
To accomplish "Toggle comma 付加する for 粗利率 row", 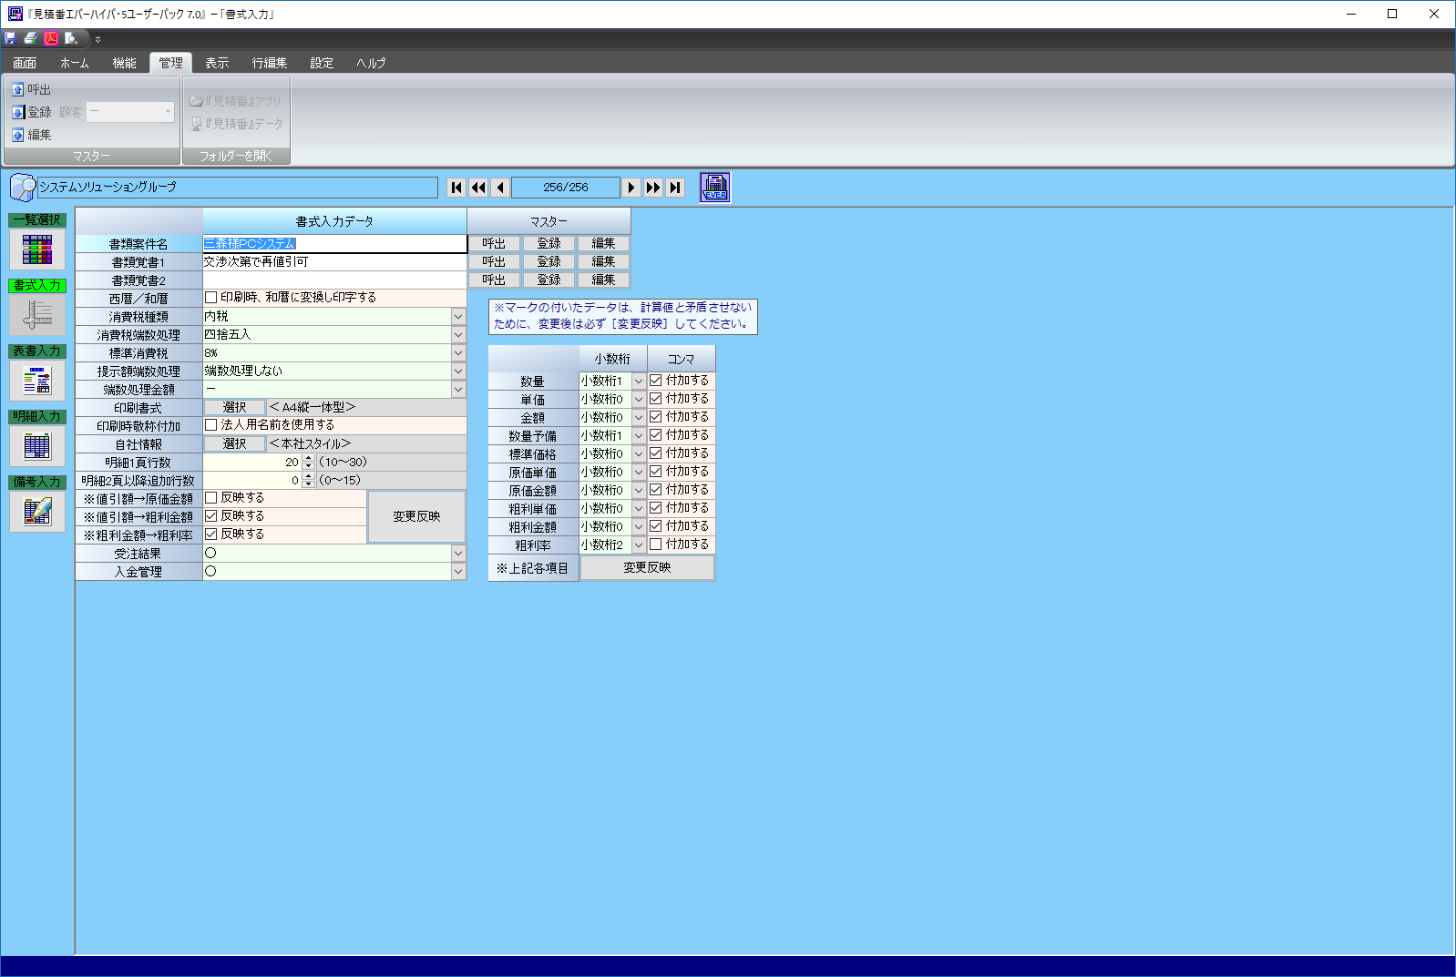I will click(x=656, y=544).
